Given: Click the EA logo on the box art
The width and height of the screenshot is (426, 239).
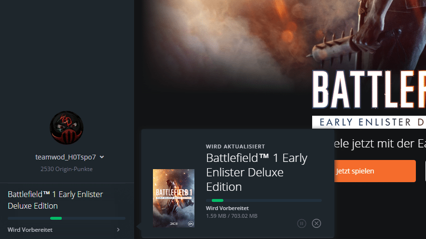Looking at the screenshot, I should 191,224.
